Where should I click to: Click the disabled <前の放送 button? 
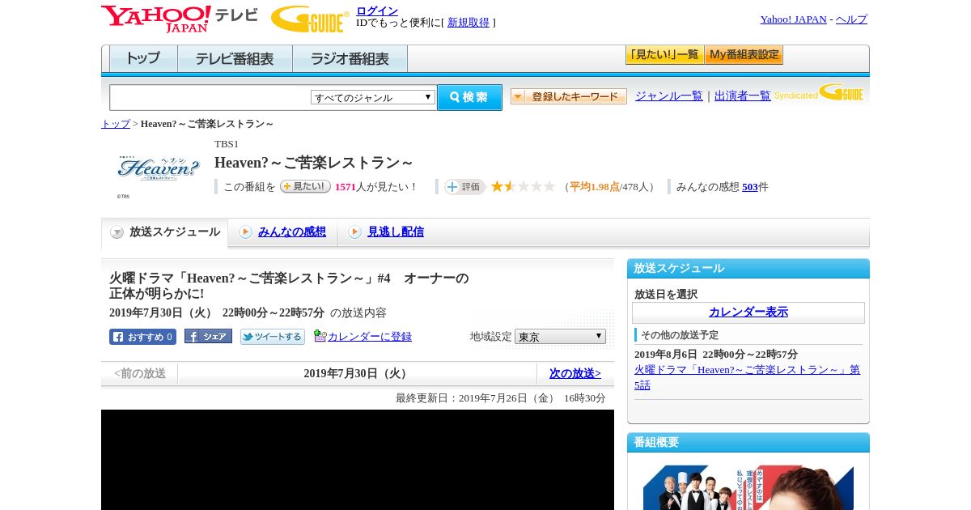click(139, 373)
